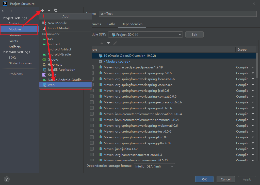This screenshot has height=185, width=260.
Task: Check export box for junit 4.13.2
Action: (92, 149)
